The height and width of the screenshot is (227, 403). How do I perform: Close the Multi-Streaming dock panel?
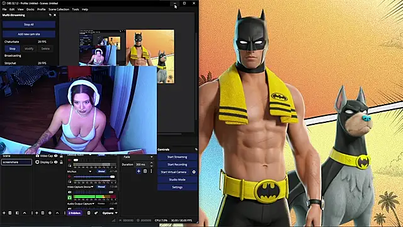(x=55, y=15)
